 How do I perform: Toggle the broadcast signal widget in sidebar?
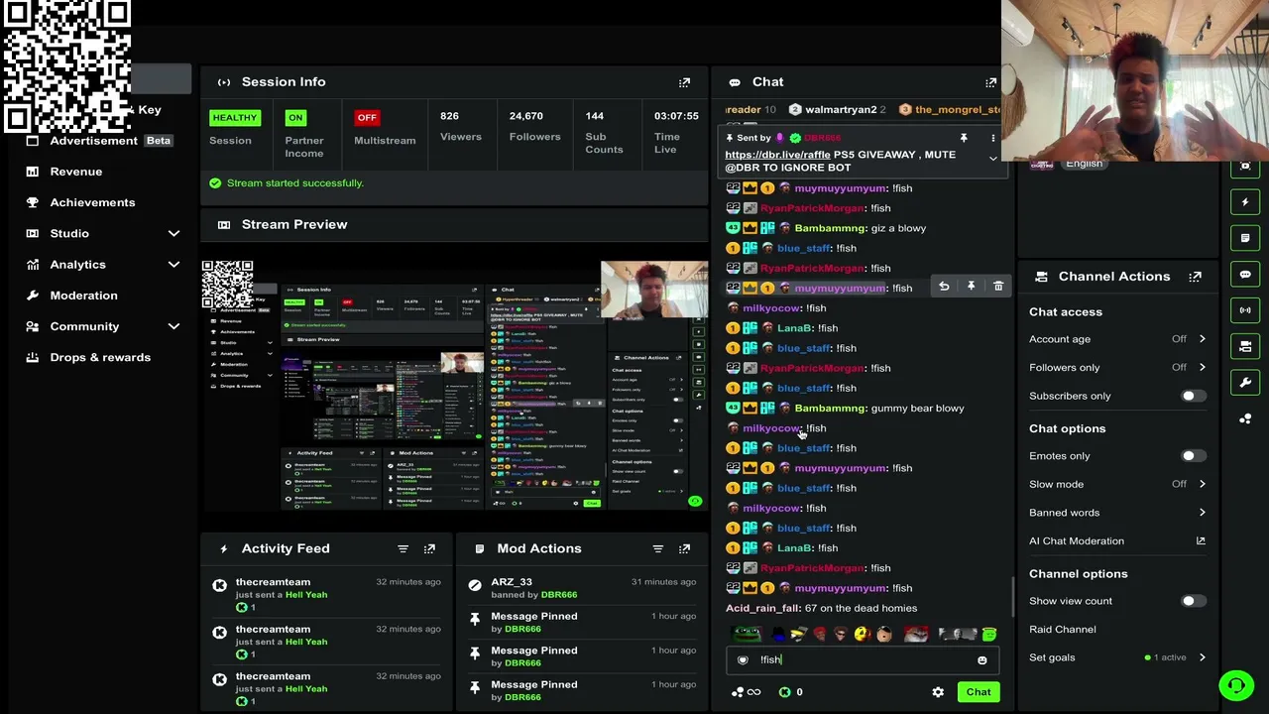1245,310
